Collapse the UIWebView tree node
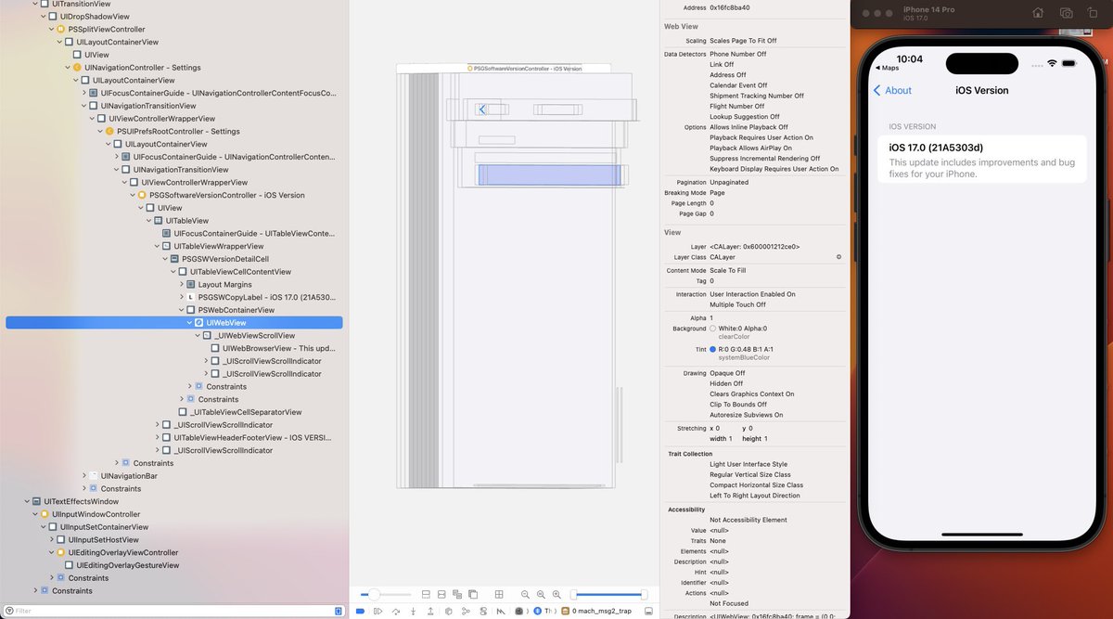1113x619 pixels. click(x=190, y=323)
